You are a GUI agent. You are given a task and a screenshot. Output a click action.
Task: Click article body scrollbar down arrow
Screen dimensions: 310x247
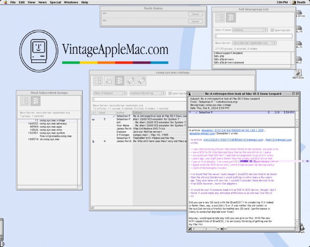point(297,225)
